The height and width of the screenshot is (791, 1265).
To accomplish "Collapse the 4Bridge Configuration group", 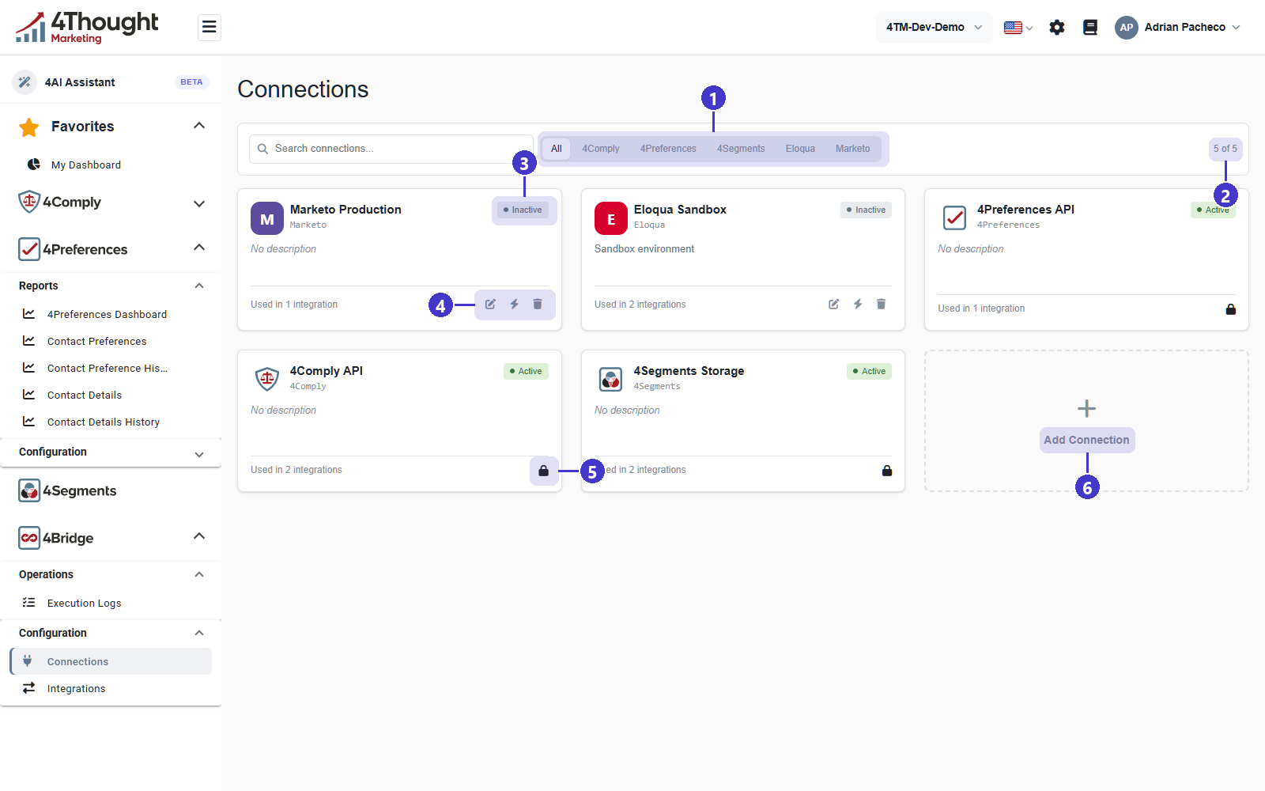I will [x=199, y=633].
